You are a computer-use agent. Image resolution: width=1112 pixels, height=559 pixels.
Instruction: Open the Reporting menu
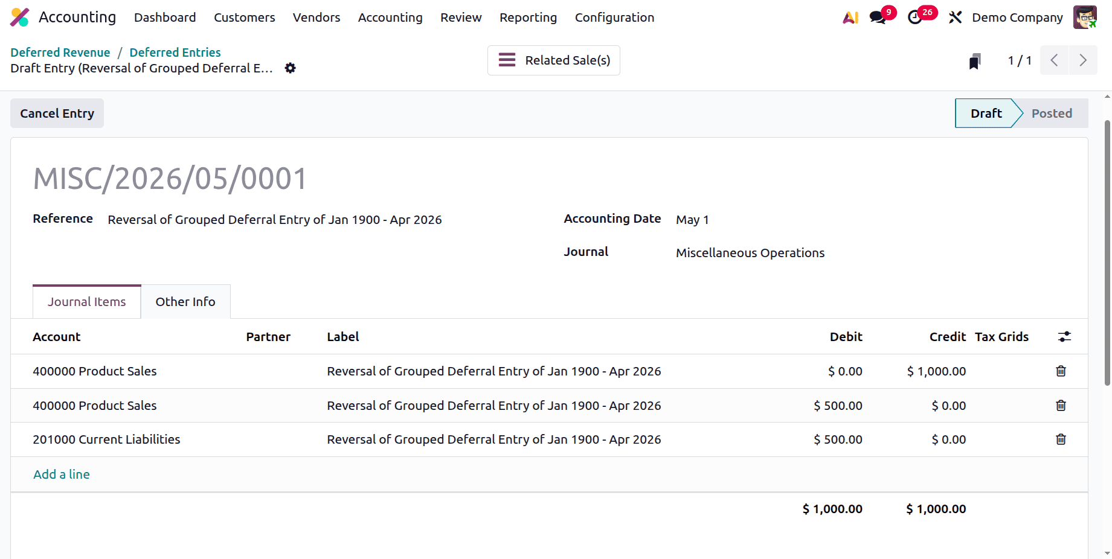coord(528,18)
